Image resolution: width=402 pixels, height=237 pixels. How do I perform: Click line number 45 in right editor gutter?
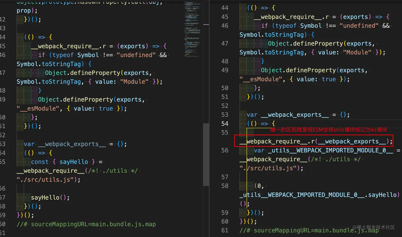pyautogui.click(x=225, y=17)
